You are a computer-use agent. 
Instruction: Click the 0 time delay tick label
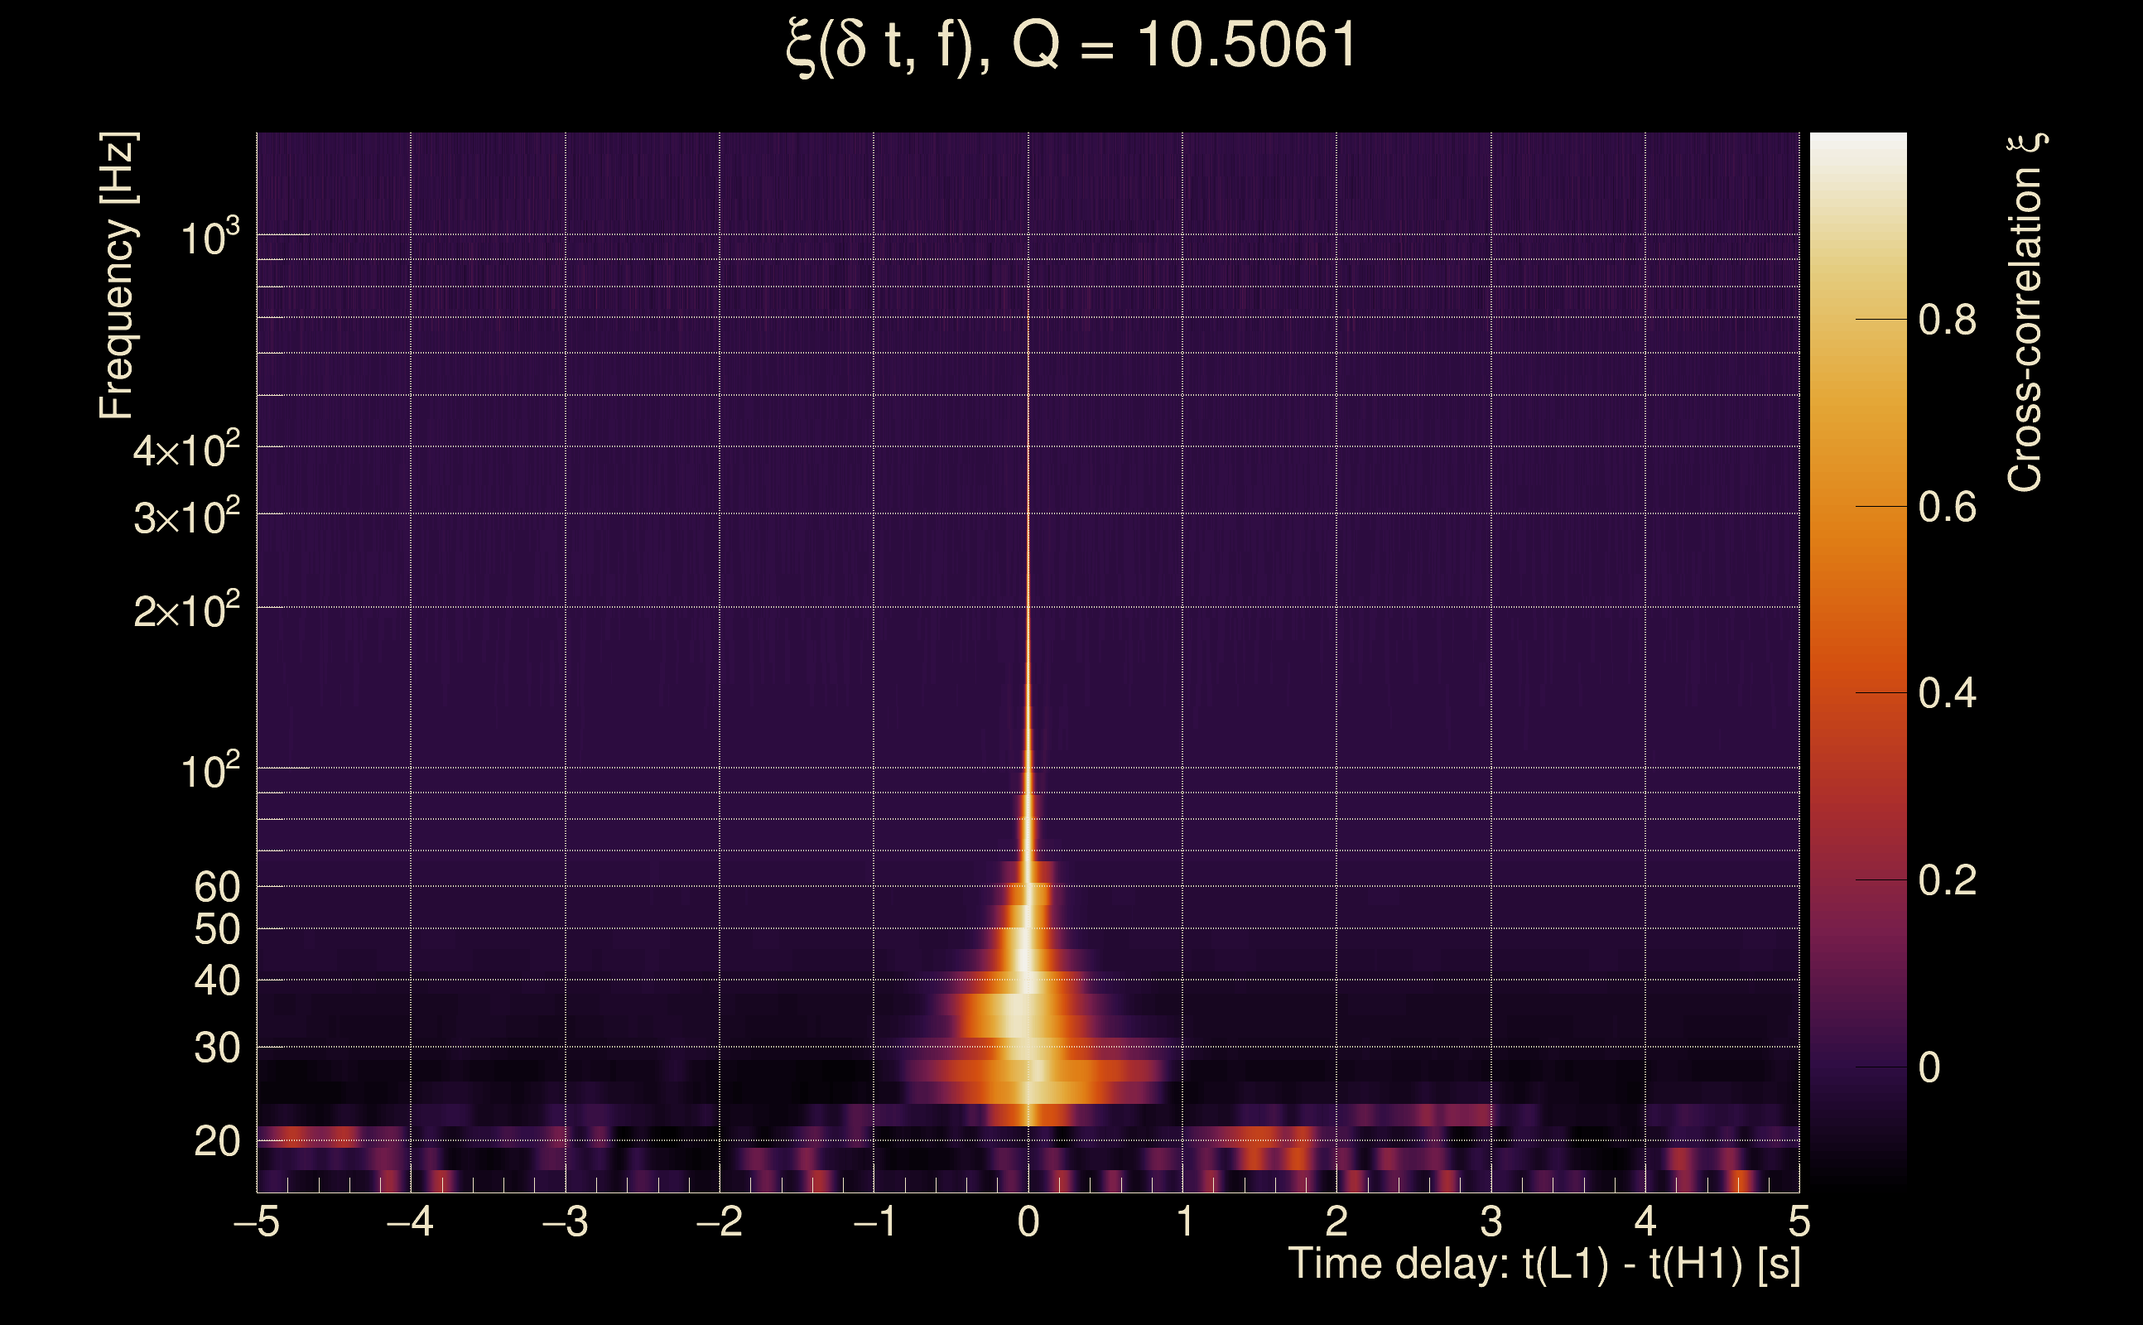click(1028, 1221)
